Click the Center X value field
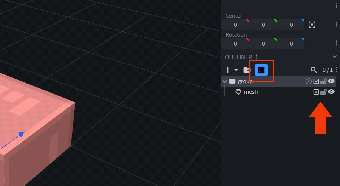The height and width of the screenshot is (186, 340). [x=235, y=25]
